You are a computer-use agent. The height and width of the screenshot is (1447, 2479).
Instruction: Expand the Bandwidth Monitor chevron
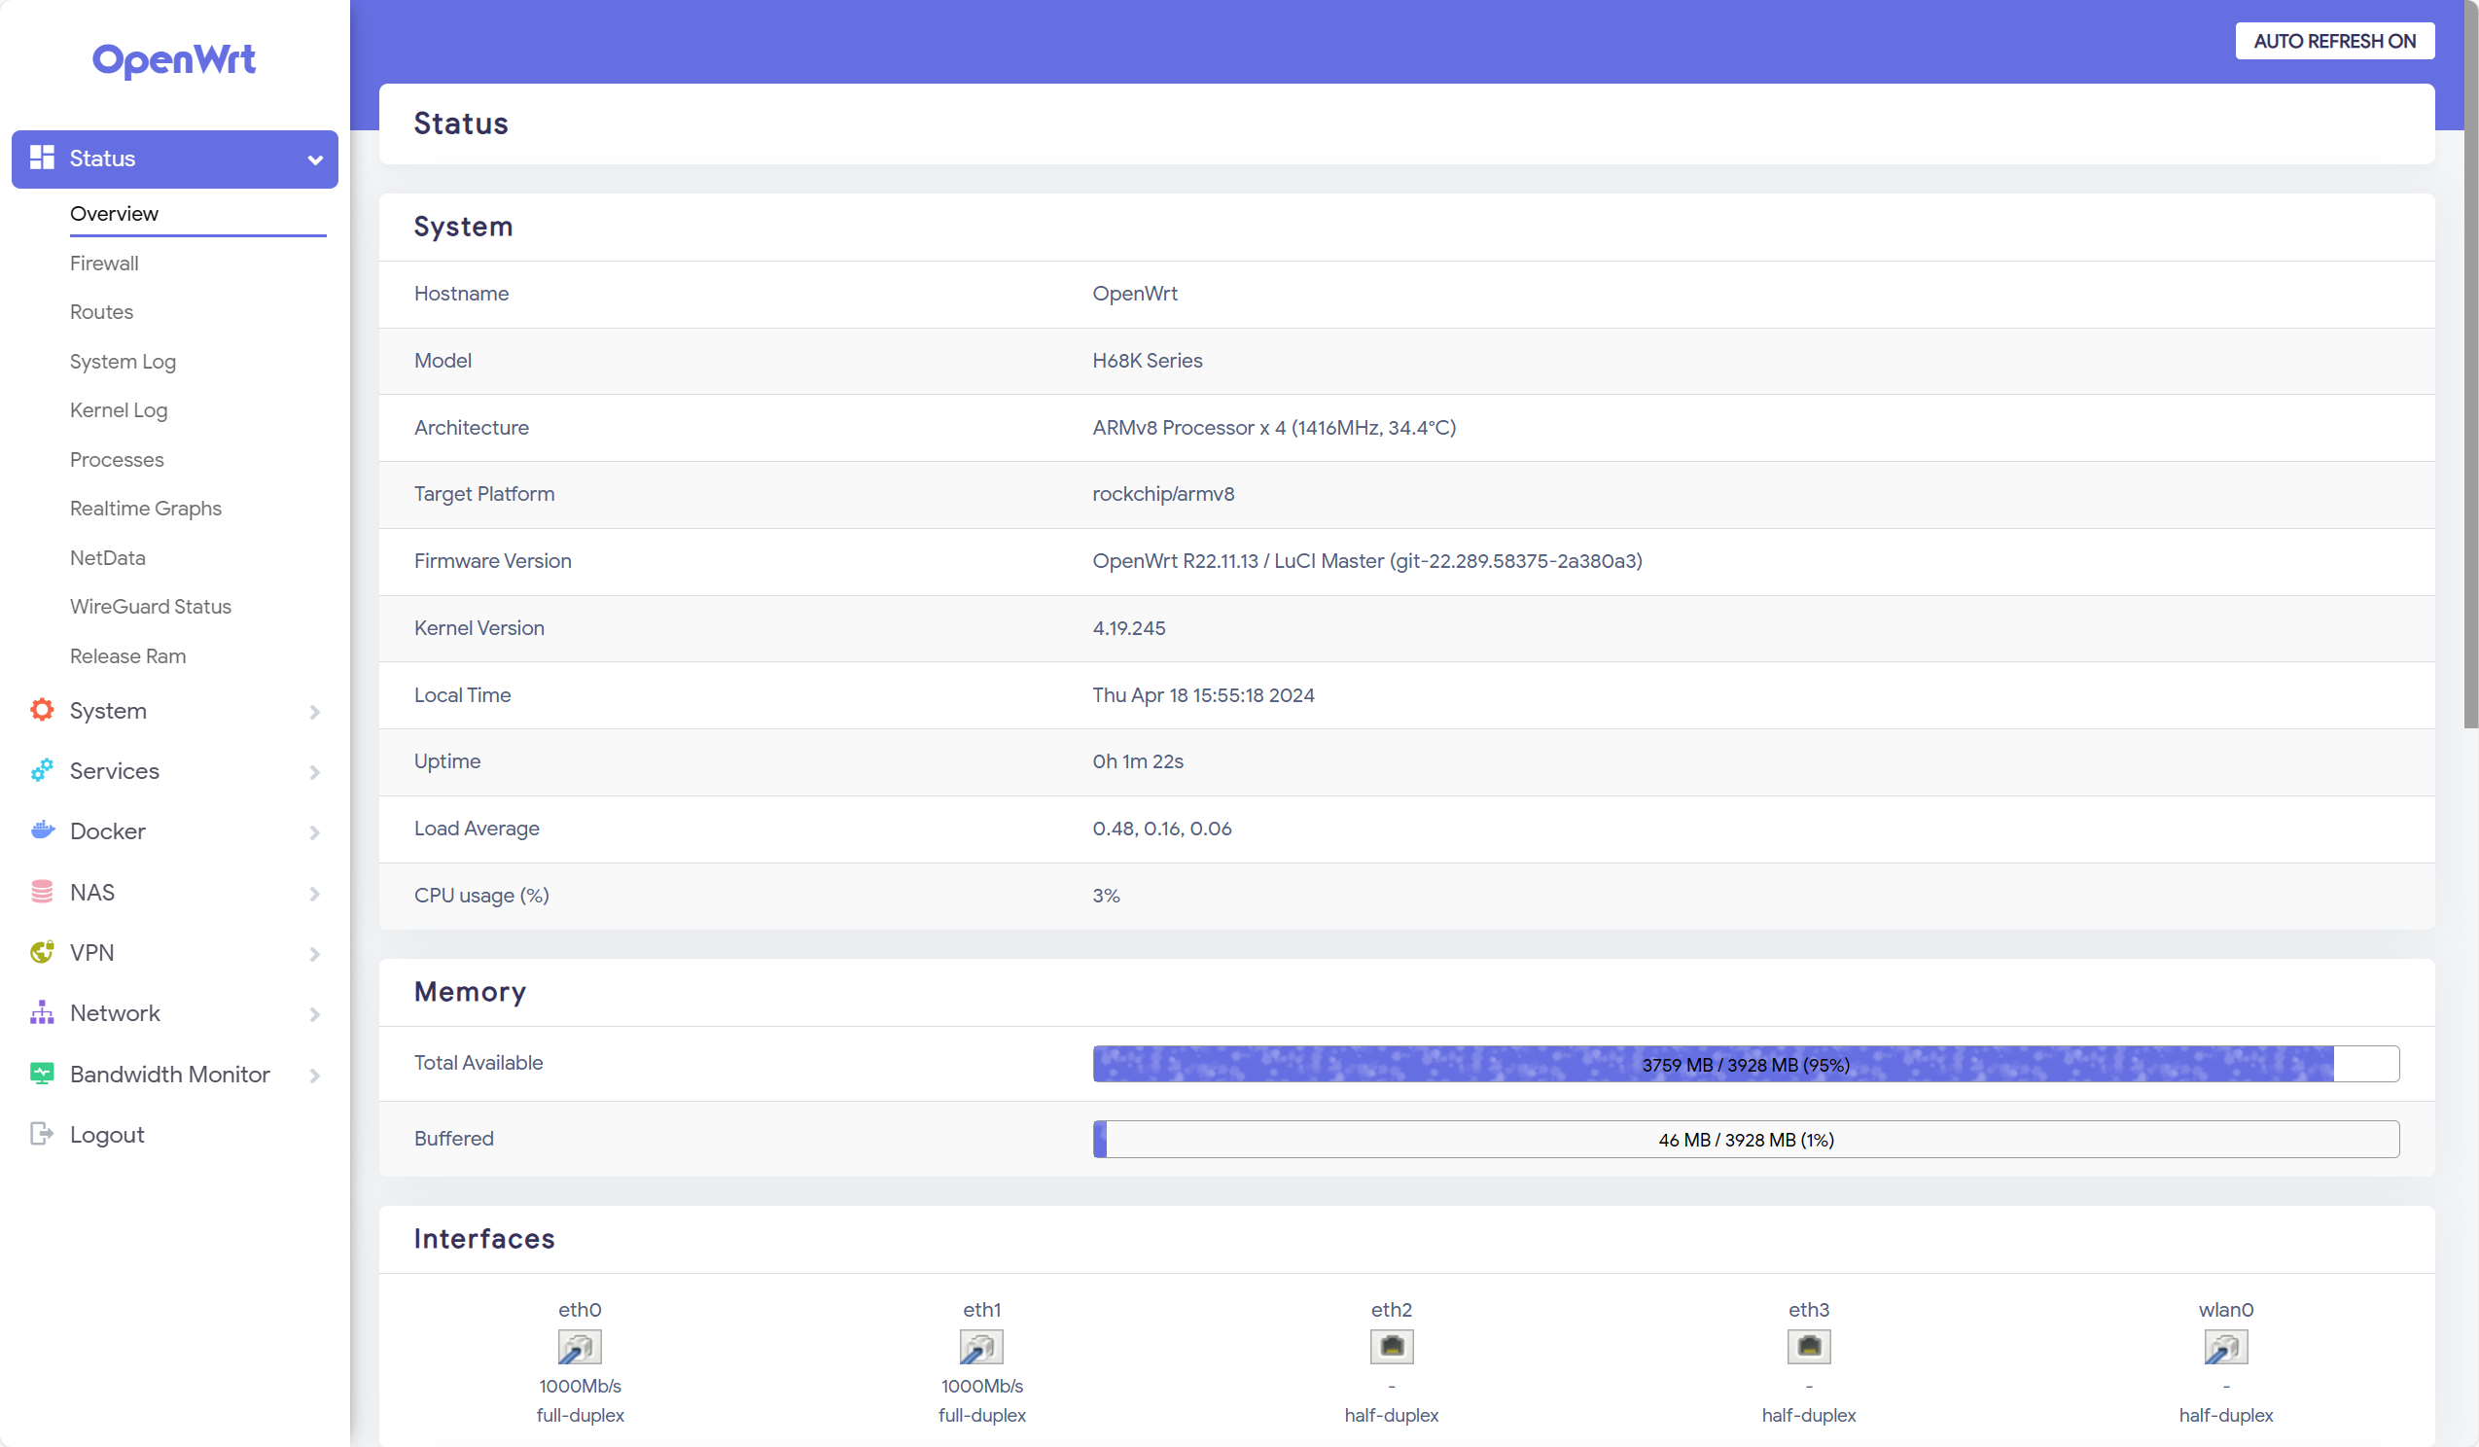[x=315, y=1076]
